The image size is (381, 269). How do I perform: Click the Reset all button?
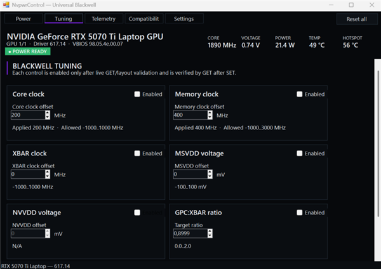click(x=357, y=19)
